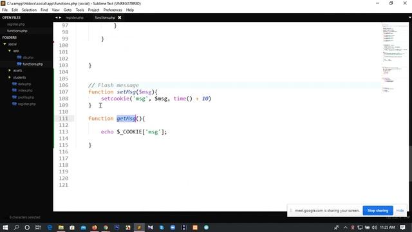
Task: Click line number 111 in gutter
Action: [63, 119]
